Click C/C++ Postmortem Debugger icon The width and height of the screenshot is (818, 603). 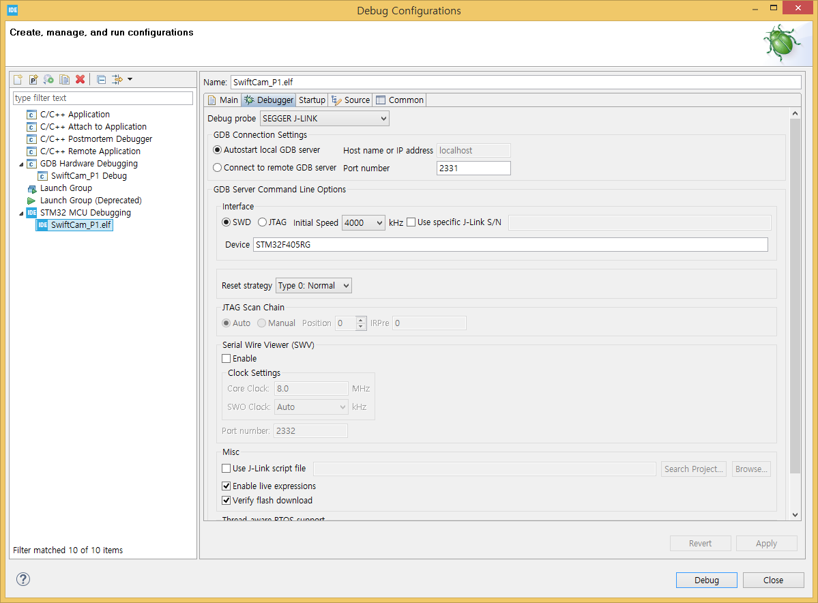click(x=31, y=139)
